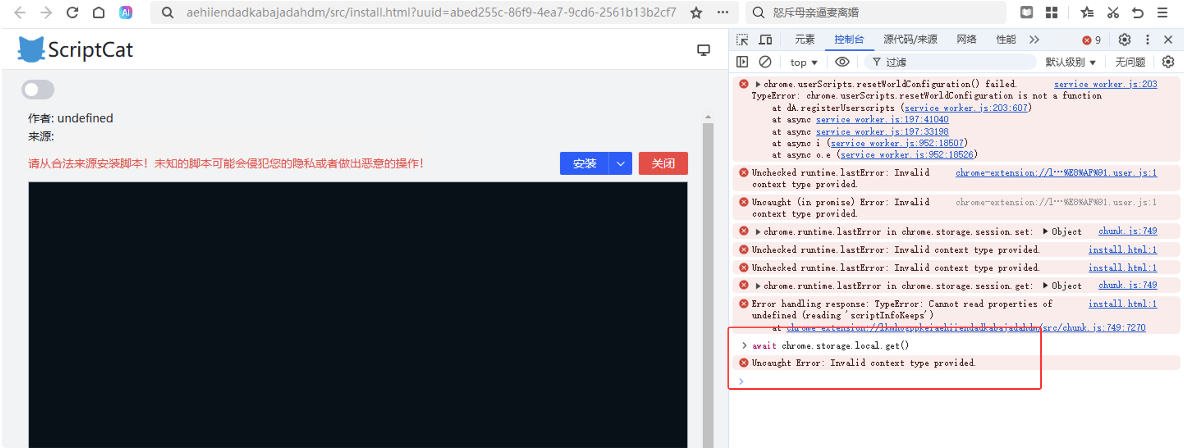Toggle the console sidebar
Viewport: 1184px width, 448px height.
coord(742,62)
